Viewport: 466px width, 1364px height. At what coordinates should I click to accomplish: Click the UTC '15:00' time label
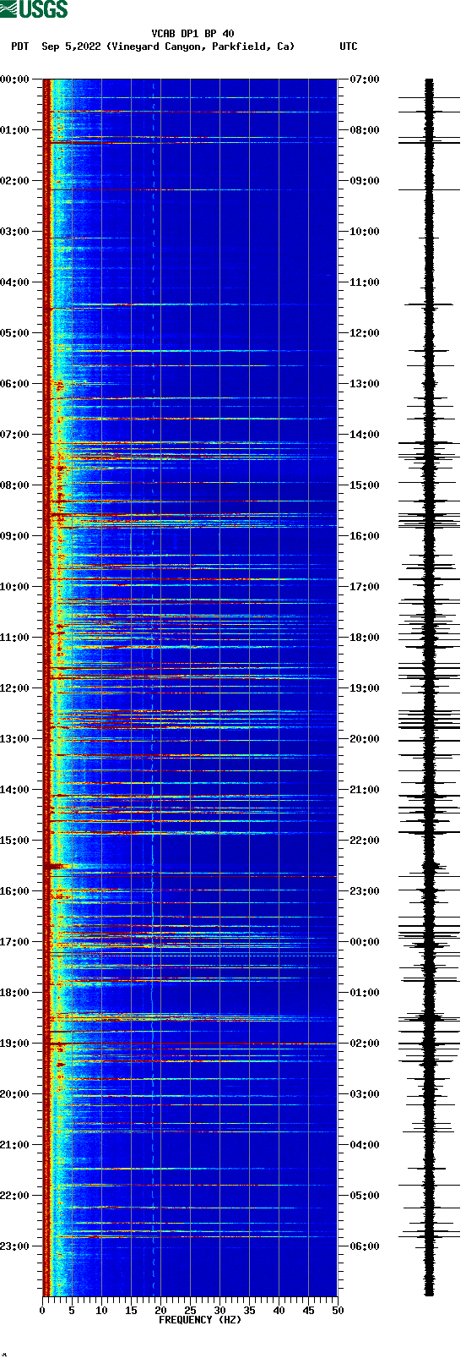(x=365, y=485)
